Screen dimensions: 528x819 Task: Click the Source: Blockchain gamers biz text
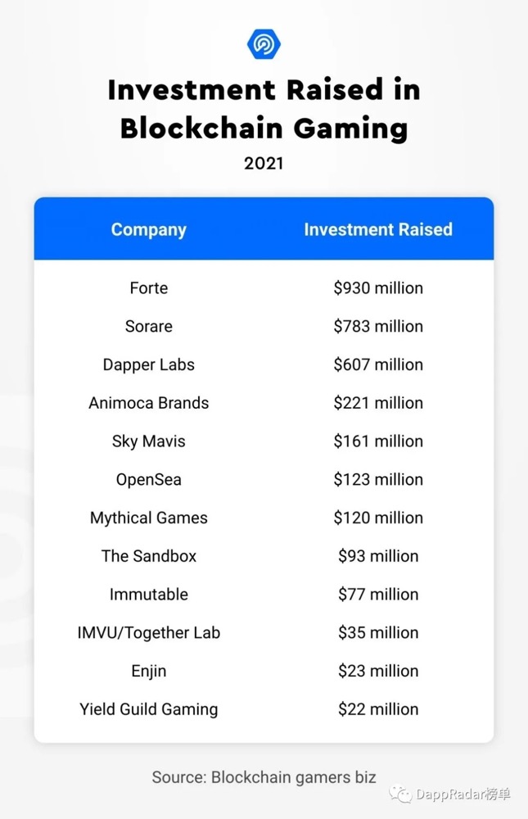click(x=264, y=777)
